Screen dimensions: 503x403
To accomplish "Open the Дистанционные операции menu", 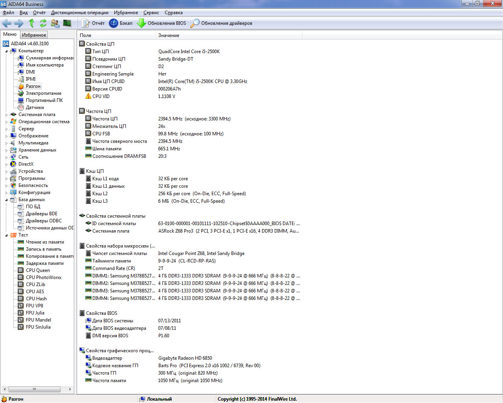I will pyautogui.click(x=80, y=13).
